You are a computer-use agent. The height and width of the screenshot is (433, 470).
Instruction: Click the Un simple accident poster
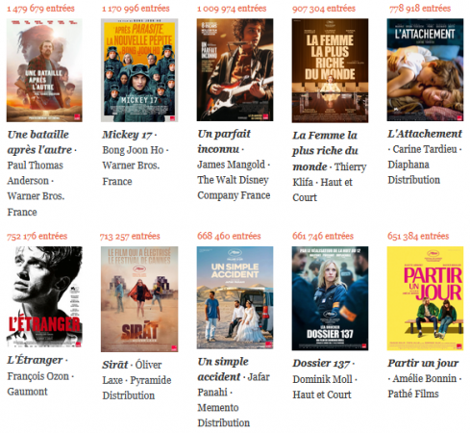pos(235,297)
